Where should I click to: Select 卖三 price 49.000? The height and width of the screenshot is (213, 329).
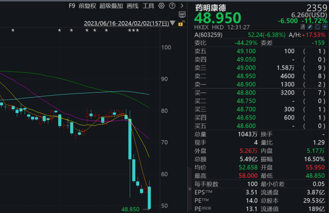point(246,68)
